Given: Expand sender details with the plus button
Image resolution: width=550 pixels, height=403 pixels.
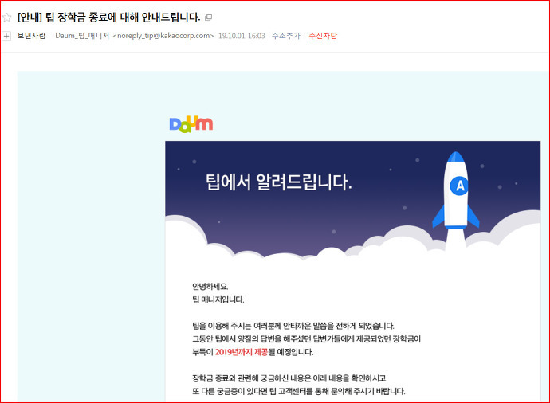Looking at the screenshot, I should tap(6, 36).
